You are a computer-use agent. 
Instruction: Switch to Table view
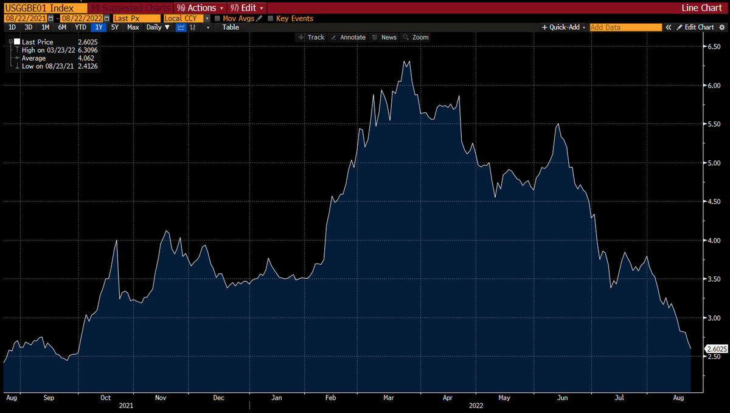tap(231, 27)
